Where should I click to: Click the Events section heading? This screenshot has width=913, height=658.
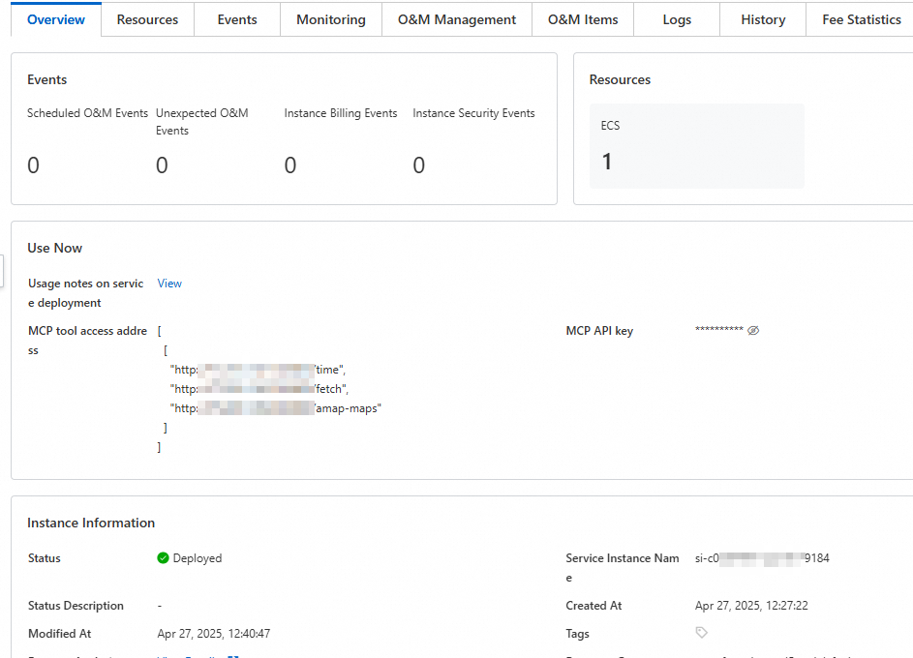pyautogui.click(x=47, y=79)
